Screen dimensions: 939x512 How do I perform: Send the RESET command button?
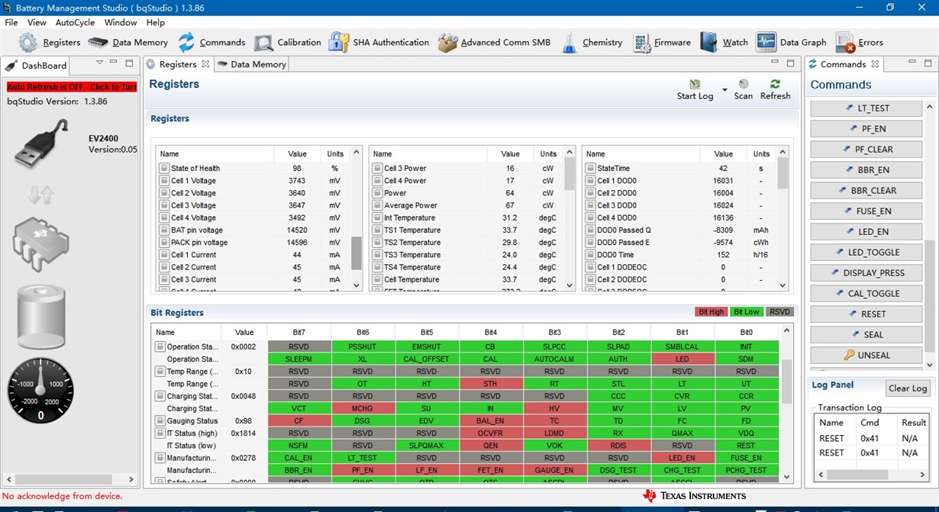[x=866, y=314]
